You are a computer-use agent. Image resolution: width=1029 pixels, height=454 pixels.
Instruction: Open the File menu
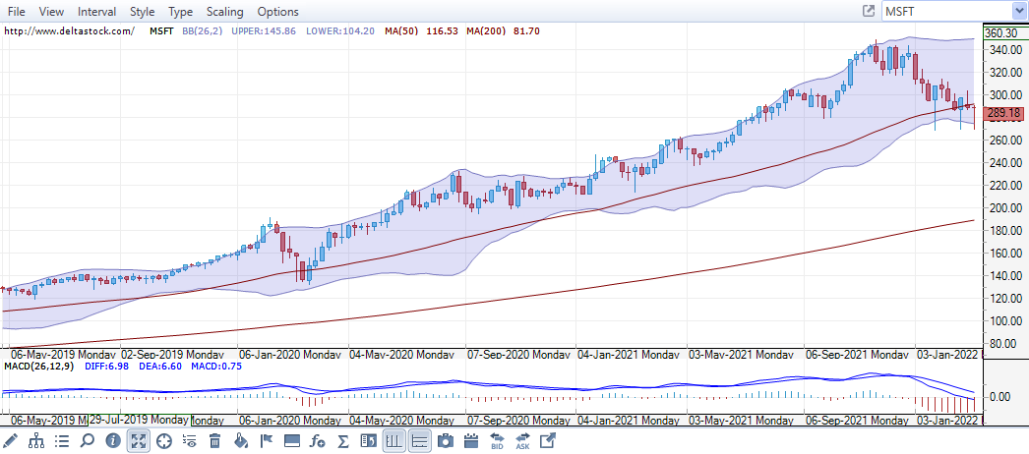click(17, 12)
